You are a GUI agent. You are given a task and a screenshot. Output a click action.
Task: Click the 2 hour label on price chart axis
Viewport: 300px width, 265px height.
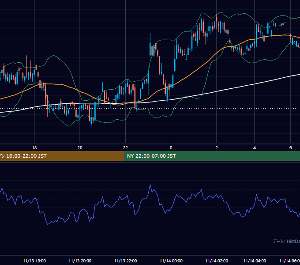217,148
